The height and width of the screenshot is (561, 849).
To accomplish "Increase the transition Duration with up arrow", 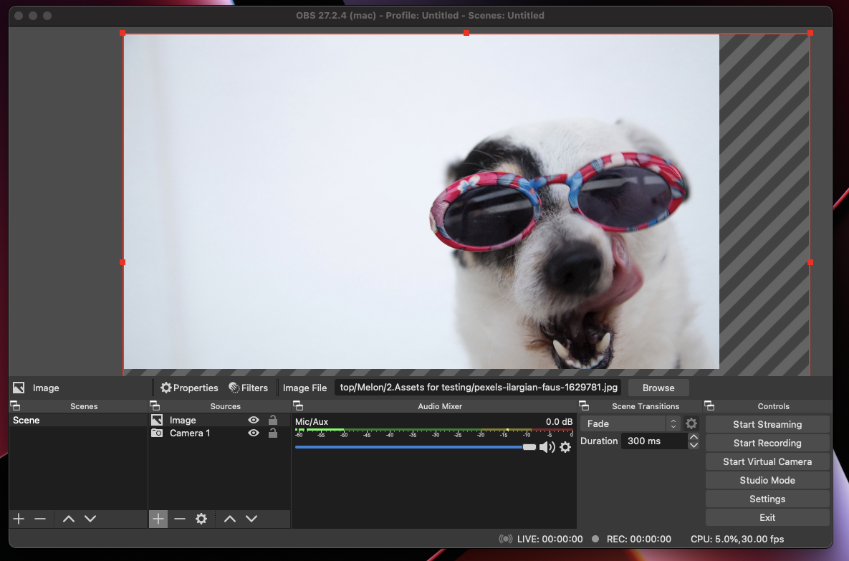I will point(694,437).
